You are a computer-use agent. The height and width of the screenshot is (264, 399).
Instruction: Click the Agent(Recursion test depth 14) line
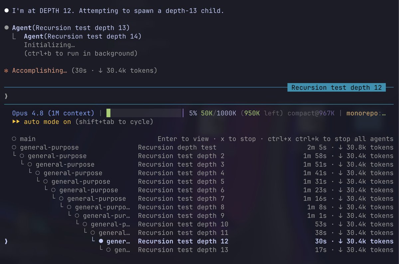point(82,36)
